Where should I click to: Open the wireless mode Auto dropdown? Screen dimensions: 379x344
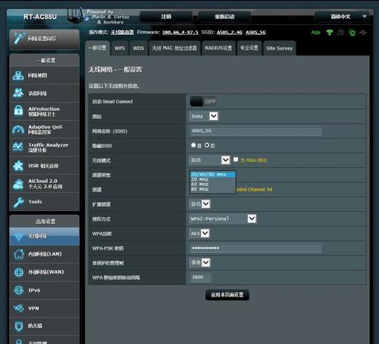point(210,160)
